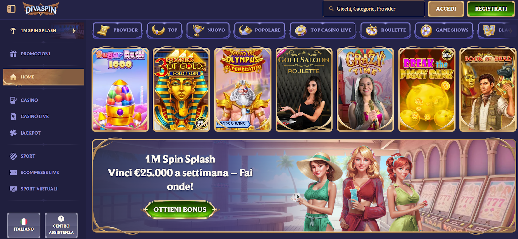Viewport: 518px width, 239px height.
Task: Click the Accedi login button
Action: coord(446,9)
